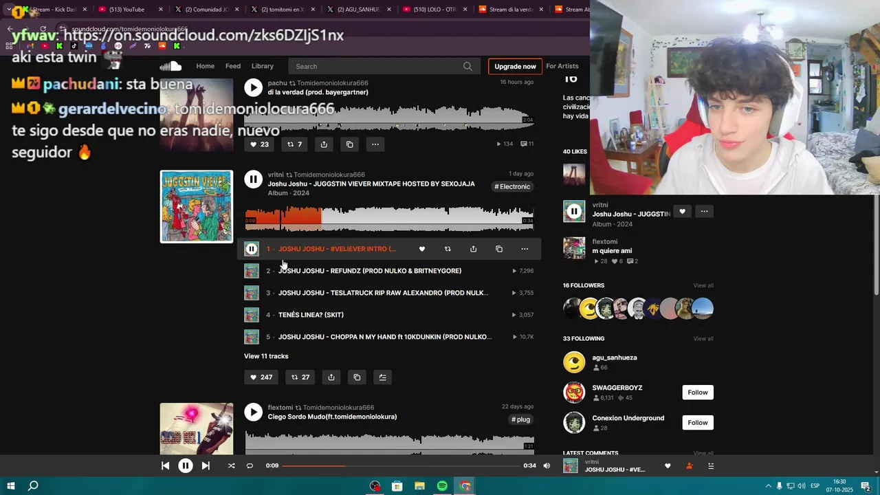
Task: View all 16 followers
Action: (703, 285)
